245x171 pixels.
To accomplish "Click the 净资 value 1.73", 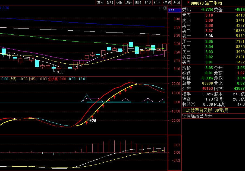I will [x=209, y=99].
